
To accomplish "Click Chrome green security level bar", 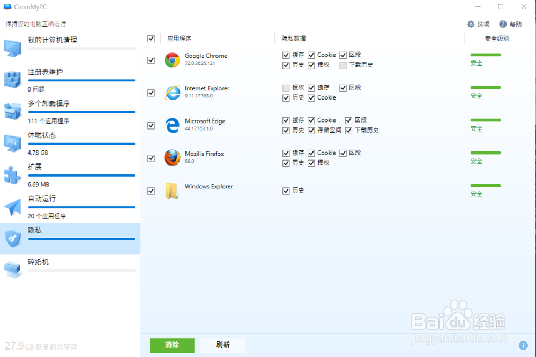I will point(486,55).
